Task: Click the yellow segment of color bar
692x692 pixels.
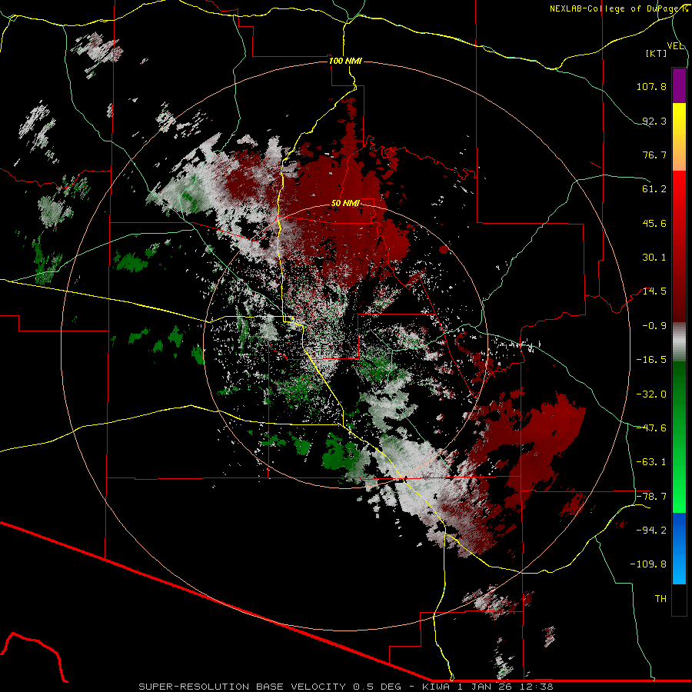Action: coord(679,120)
